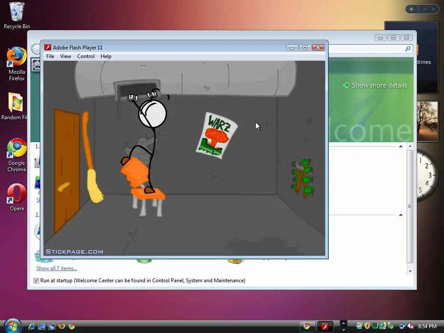444x333 pixels.
Task: Open Firefox from Quick Launch bar
Action: [62, 326]
